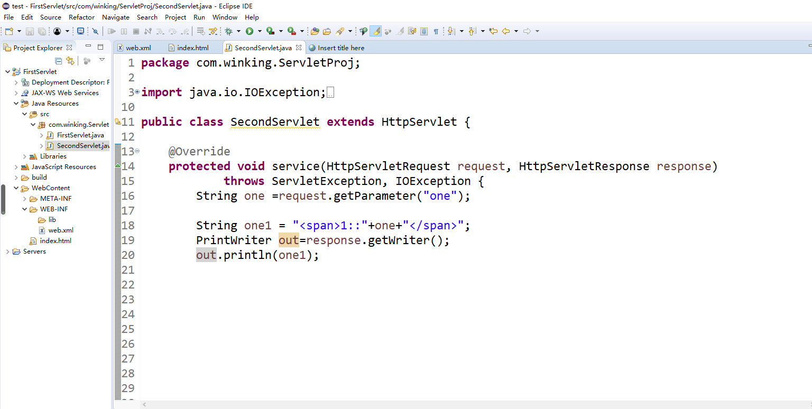Click the override indicator on line 14

coord(118,166)
